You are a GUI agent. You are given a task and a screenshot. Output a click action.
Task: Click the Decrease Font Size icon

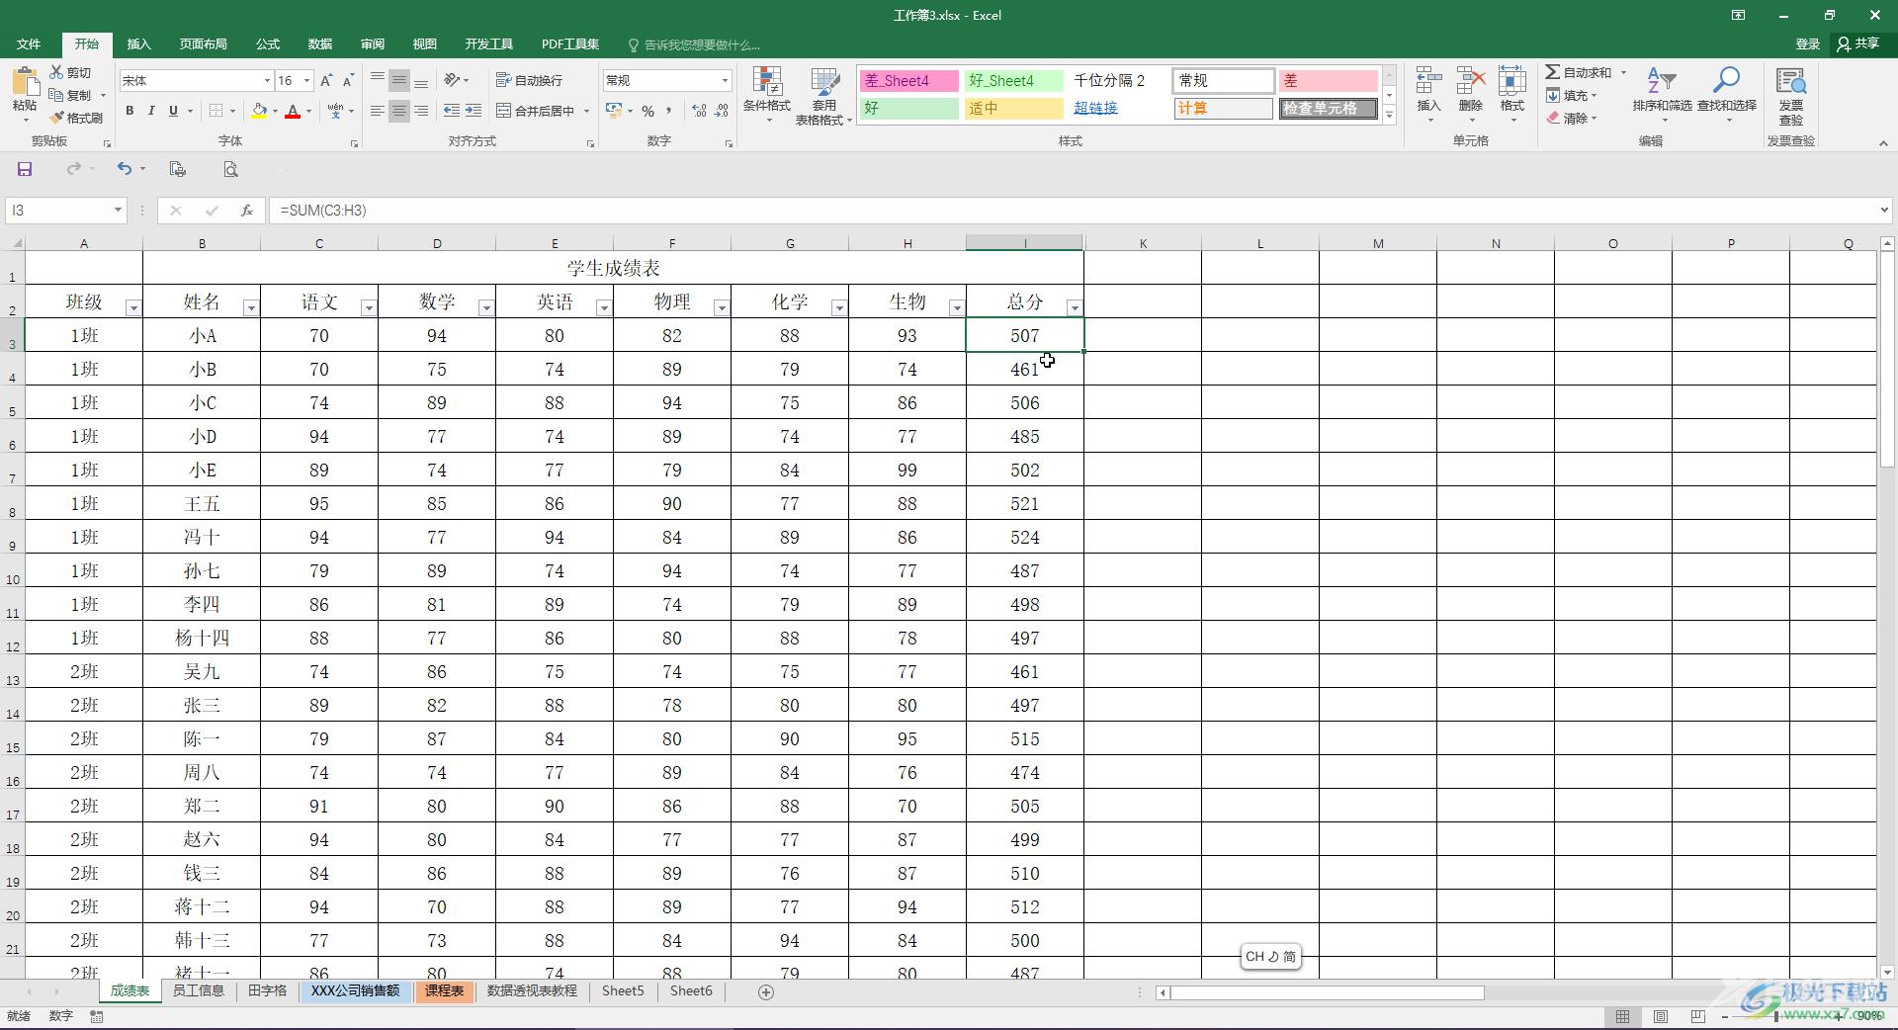point(348,81)
